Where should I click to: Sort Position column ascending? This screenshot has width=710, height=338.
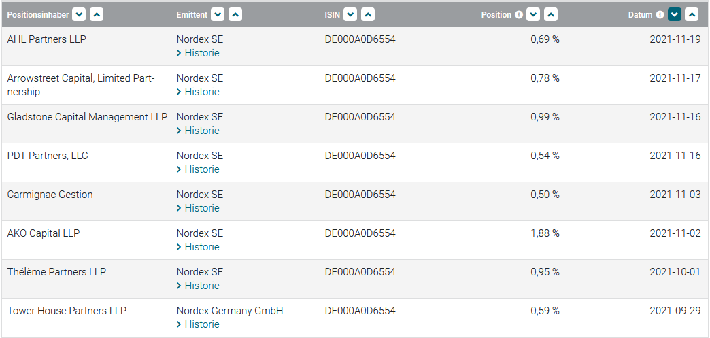551,14
